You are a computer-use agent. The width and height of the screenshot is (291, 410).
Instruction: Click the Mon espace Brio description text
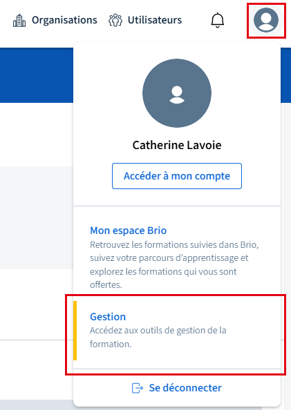pos(174,264)
